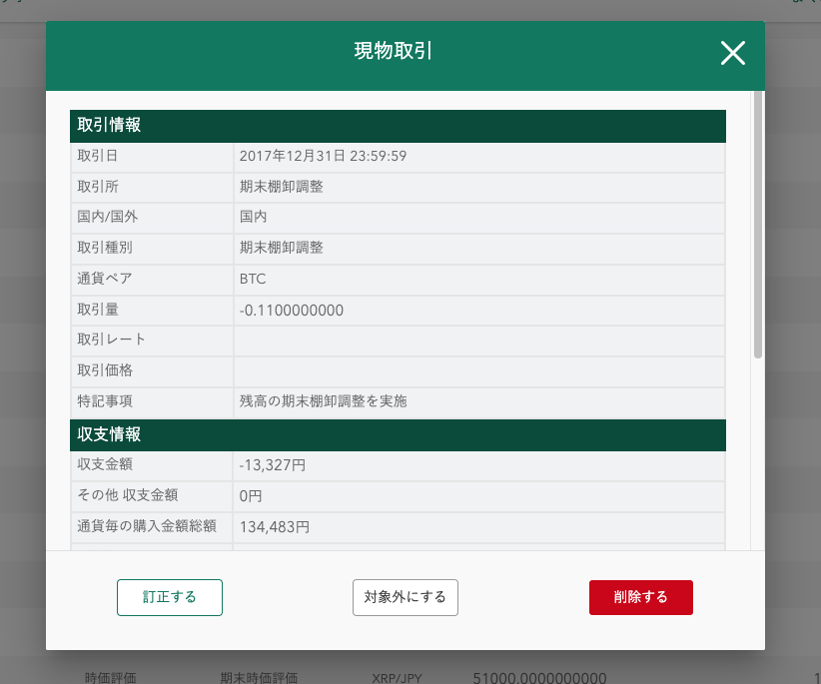Click the 通貨ペア label
Image resolution: width=821 pixels, height=684 pixels.
(105, 279)
